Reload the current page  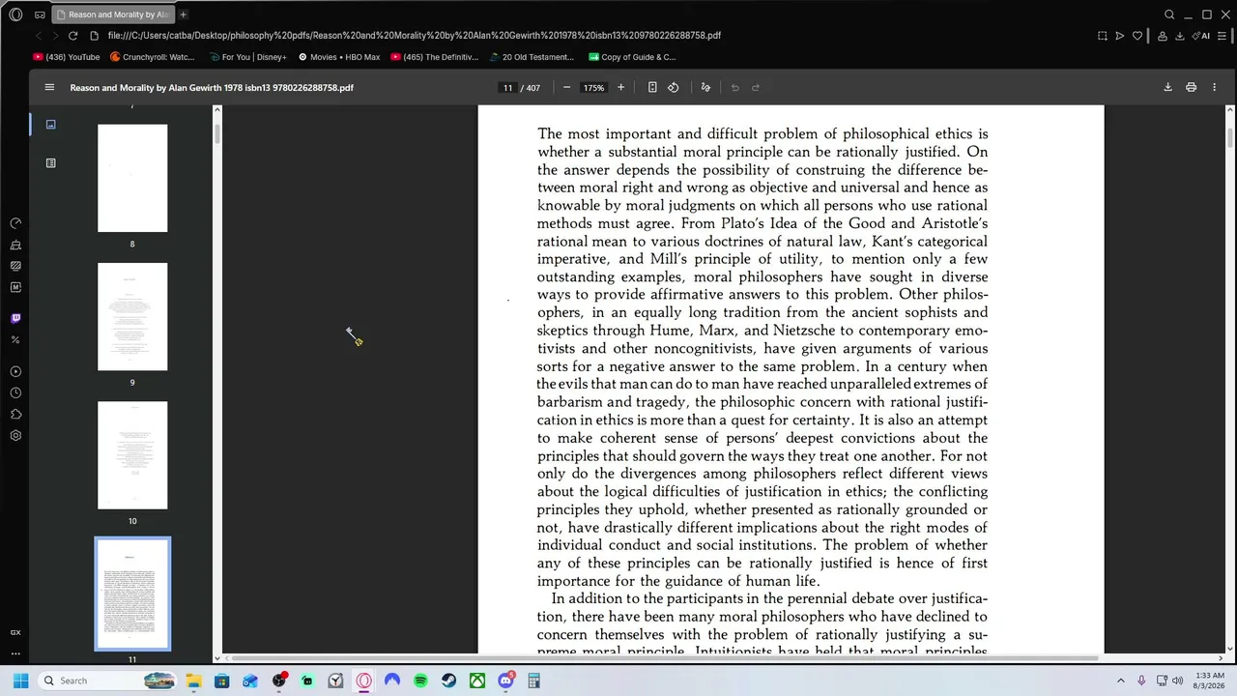pyautogui.click(x=72, y=36)
